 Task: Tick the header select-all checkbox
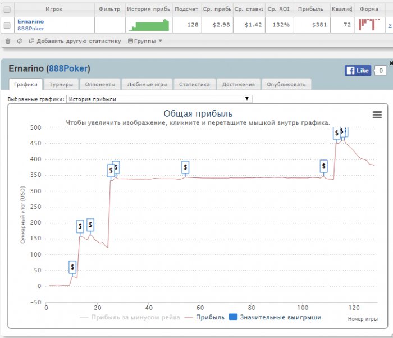click(7, 10)
